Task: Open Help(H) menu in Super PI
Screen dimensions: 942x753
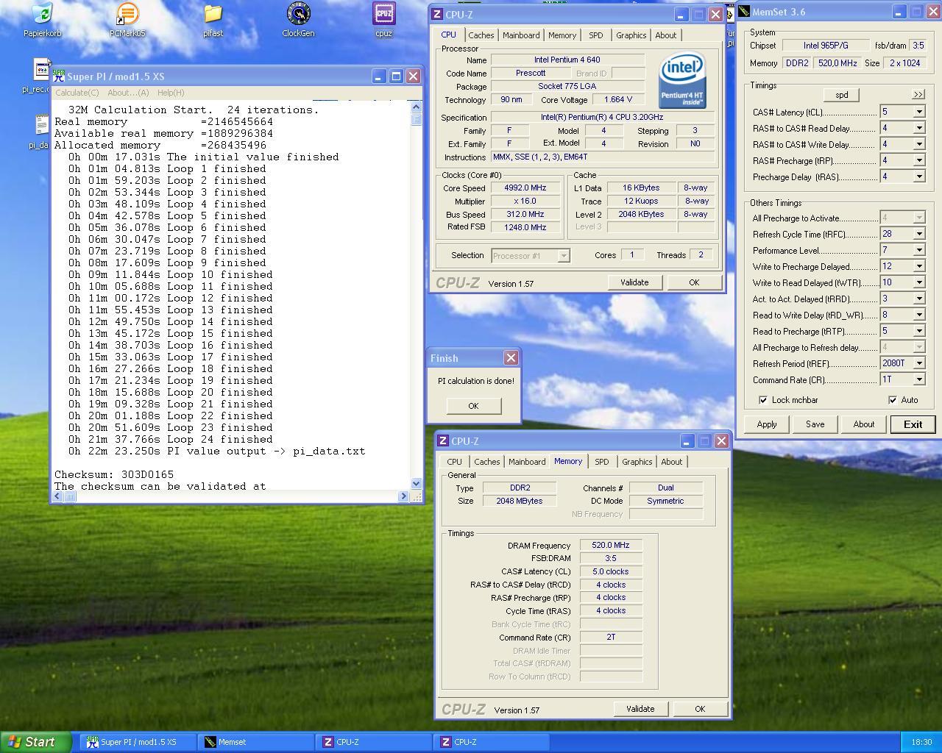Action: [171, 93]
